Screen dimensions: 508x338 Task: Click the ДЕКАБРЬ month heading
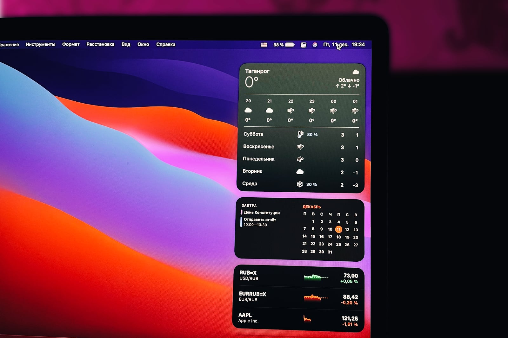click(311, 207)
